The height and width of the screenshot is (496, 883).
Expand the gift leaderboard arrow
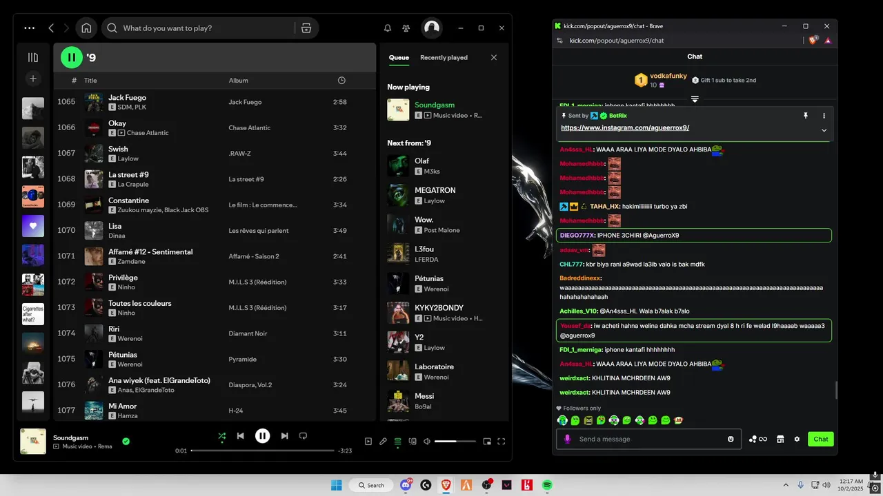695,99
